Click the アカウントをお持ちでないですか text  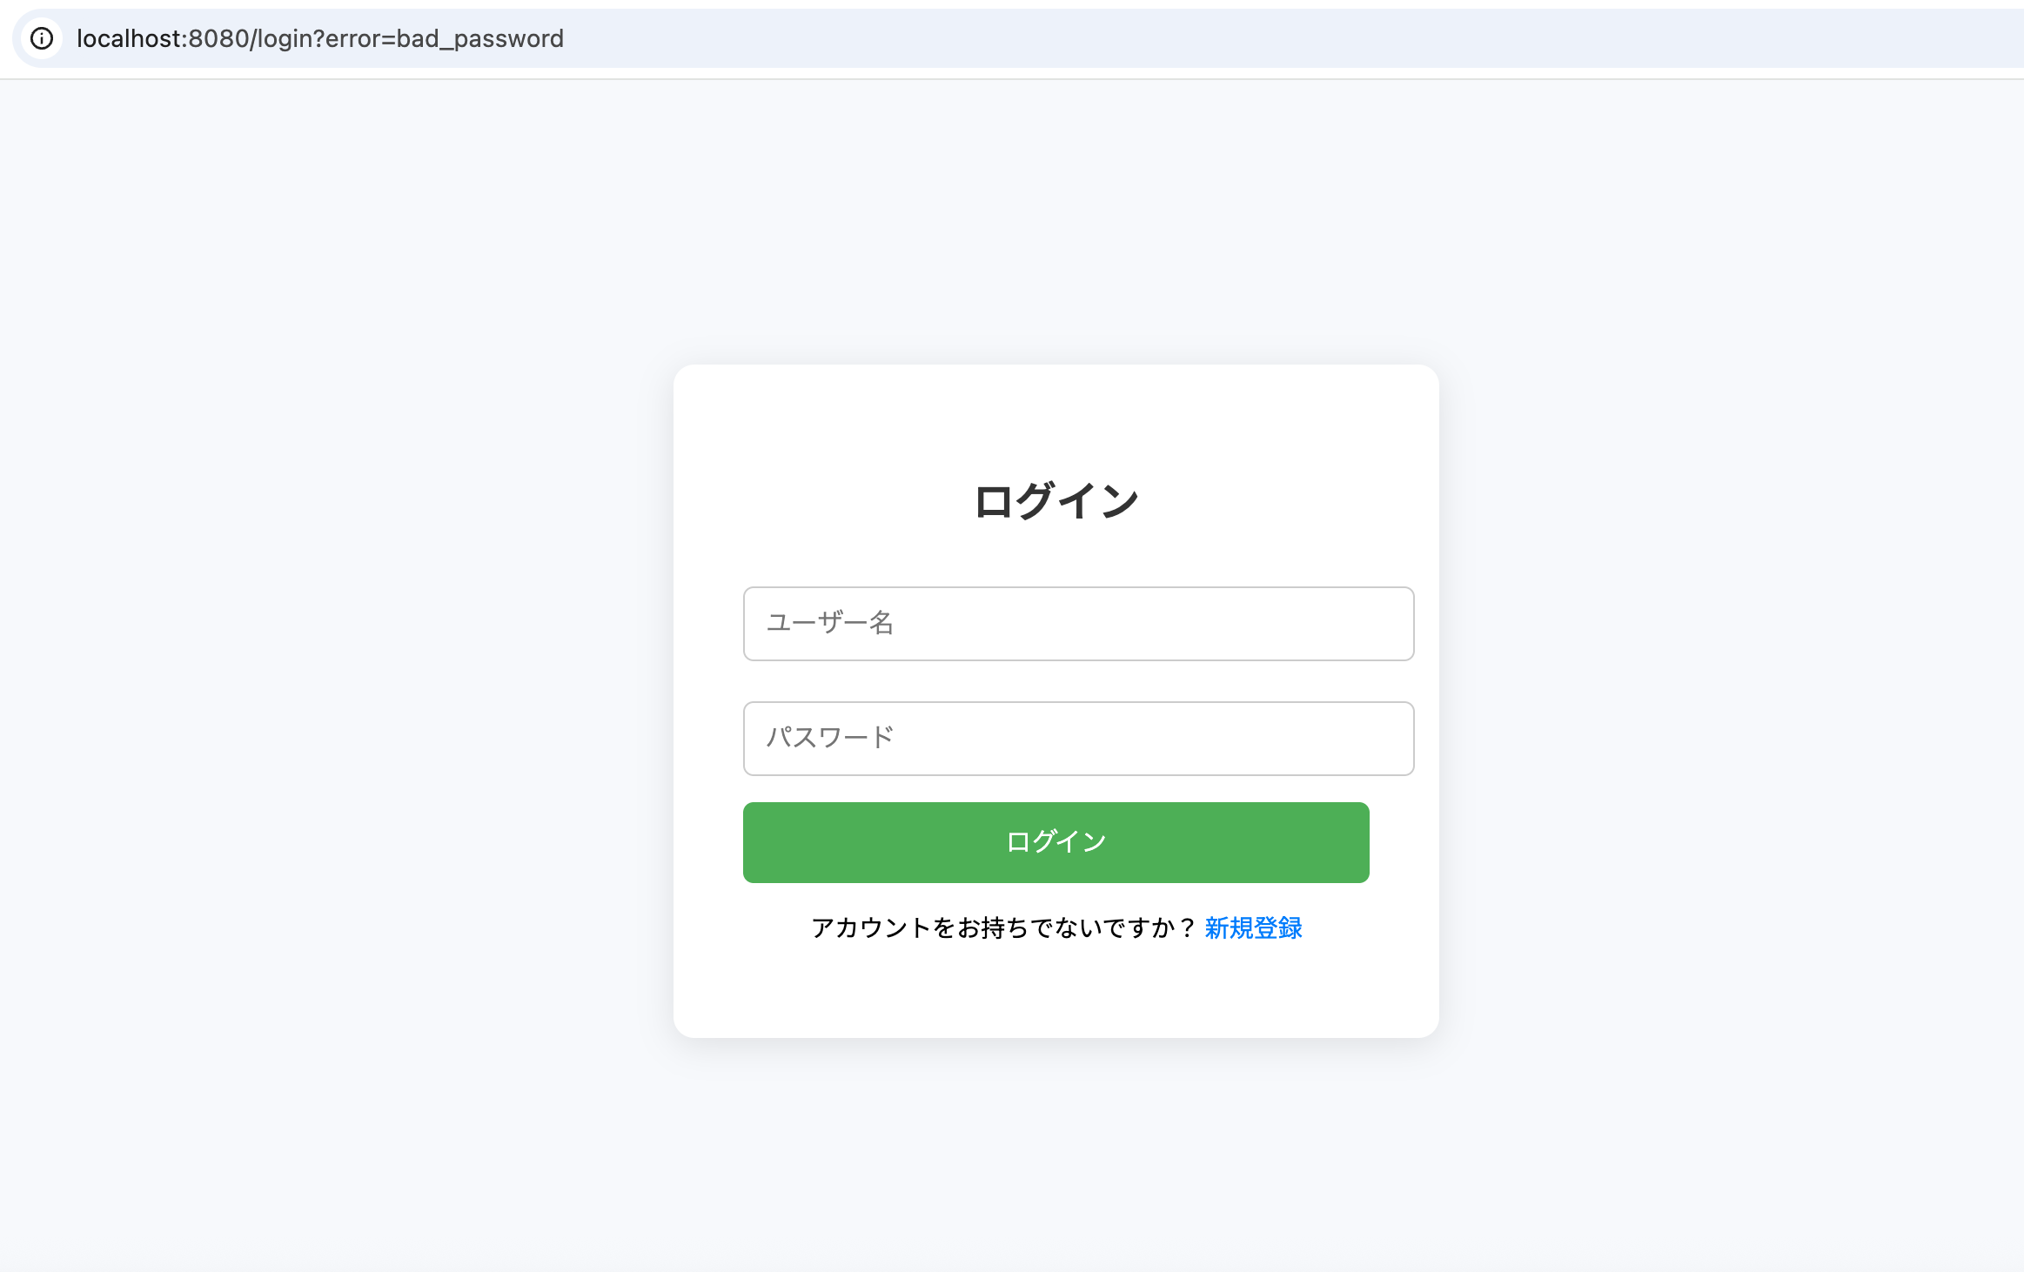[999, 928]
